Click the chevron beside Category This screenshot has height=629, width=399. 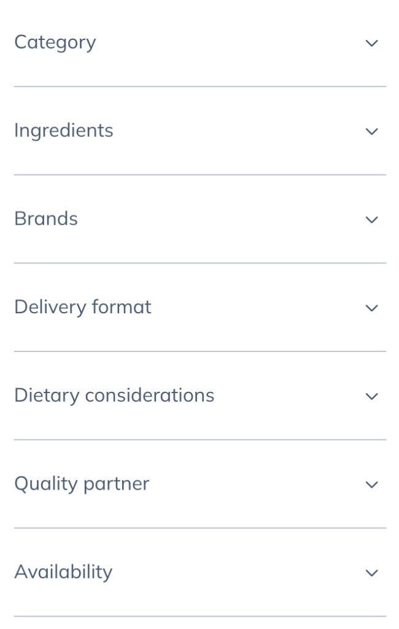[x=371, y=43]
